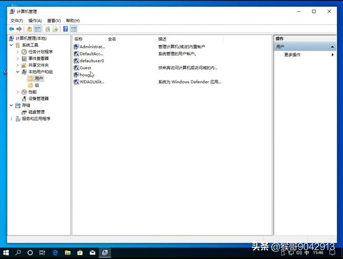Click the 组 folder icon in the tree

coord(30,85)
